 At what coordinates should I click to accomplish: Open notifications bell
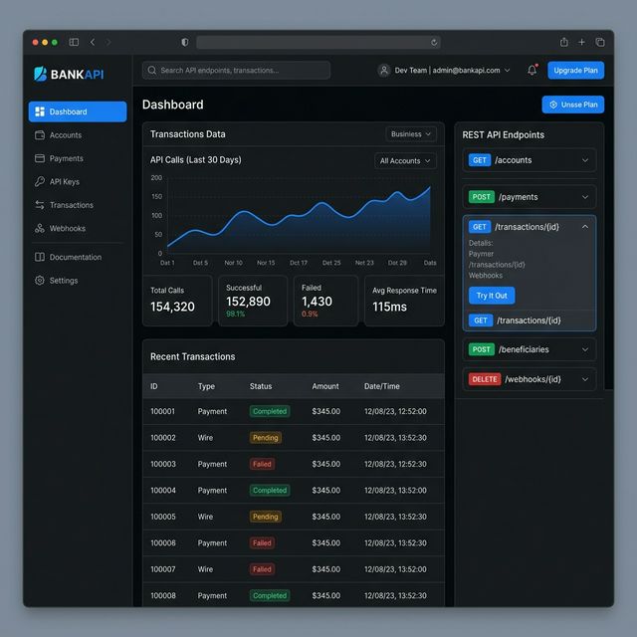[532, 70]
